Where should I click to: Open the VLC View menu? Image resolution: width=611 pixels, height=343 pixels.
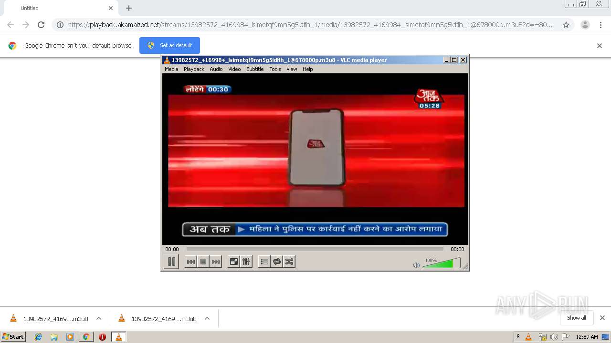tap(292, 69)
